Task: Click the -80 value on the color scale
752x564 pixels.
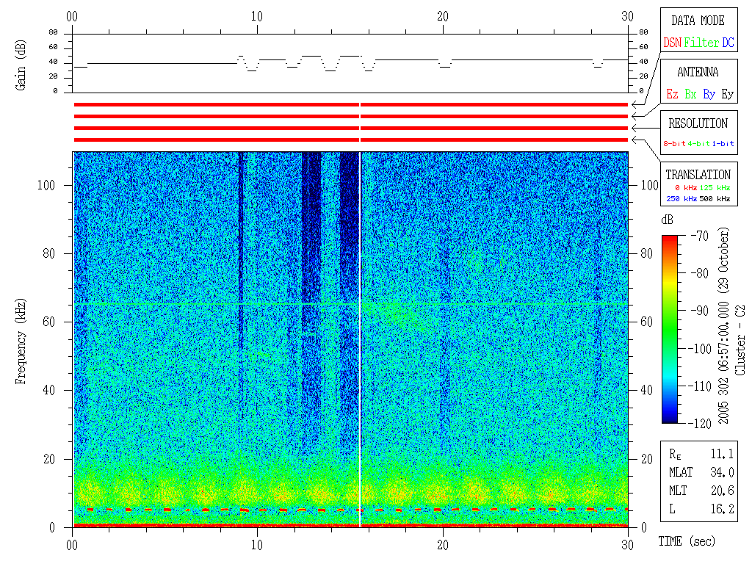Action: [700, 273]
